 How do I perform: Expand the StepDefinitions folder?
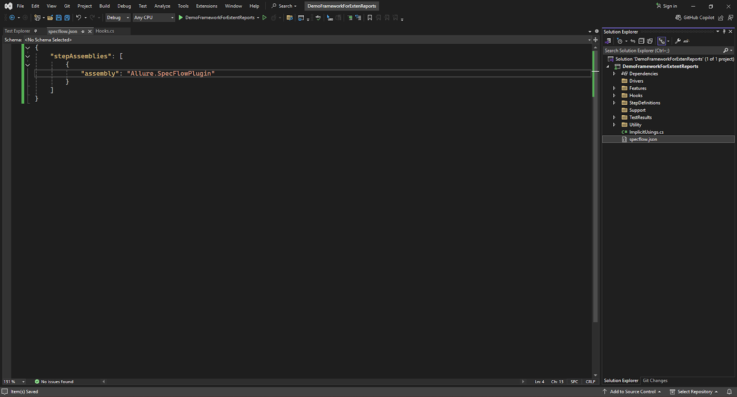pos(614,103)
